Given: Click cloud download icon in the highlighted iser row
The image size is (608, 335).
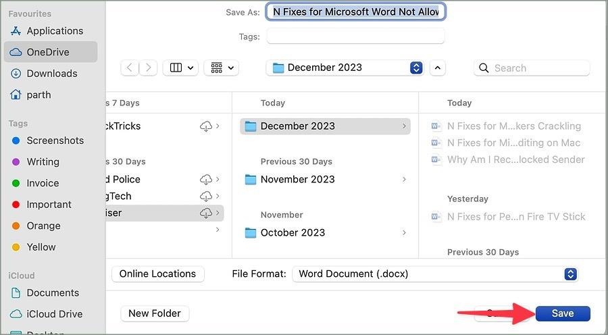Looking at the screenshot, I should [x=206, y=213].
